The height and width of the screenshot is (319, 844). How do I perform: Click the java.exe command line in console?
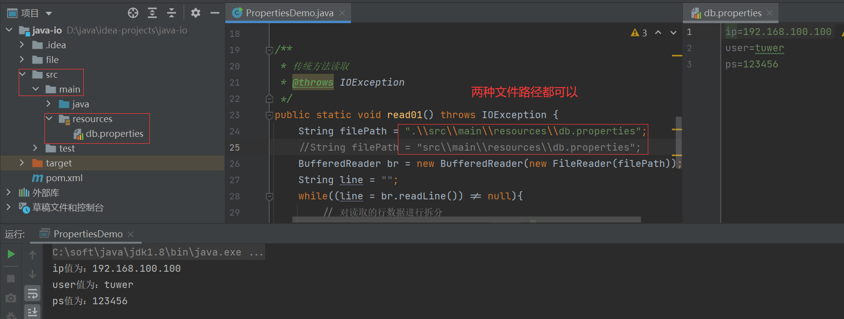[158, 252]
